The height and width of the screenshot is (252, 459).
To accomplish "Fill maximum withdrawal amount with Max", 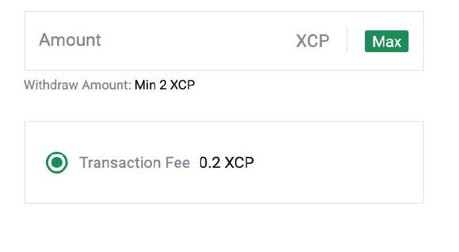I will coord(386,41).
